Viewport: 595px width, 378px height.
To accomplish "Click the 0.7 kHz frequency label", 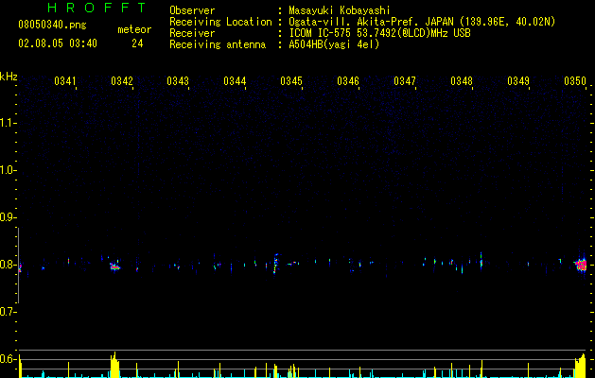I will [x=8, y=312].
